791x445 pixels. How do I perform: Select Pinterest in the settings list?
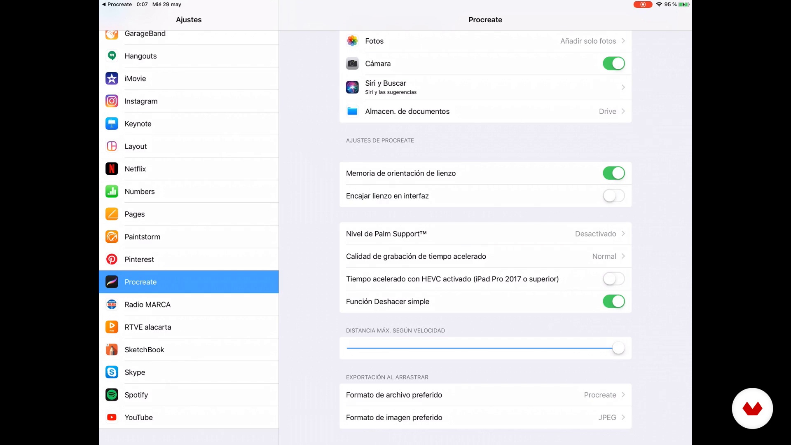coord(189,259)
